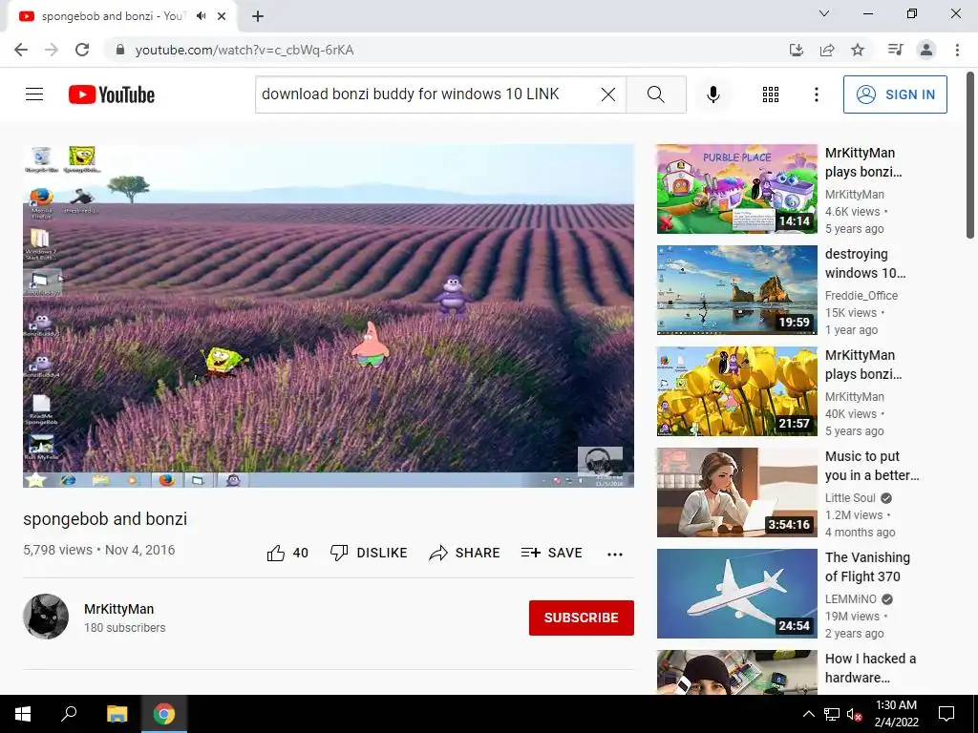Open MrKittyMan black cat avatar
This screenshot has height=733, width=978.
tap(46, 617)
